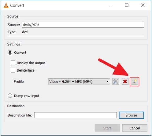This screenshot has height=136, width=152.
Task: Tick the Deinterlace checkbox
Action: click(13, 70)
